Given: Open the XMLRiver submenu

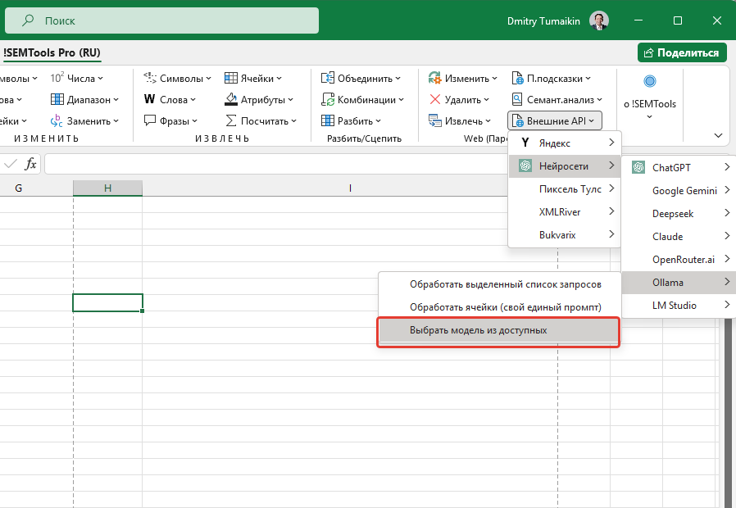Looking at the screenshot, I should 565,211.
